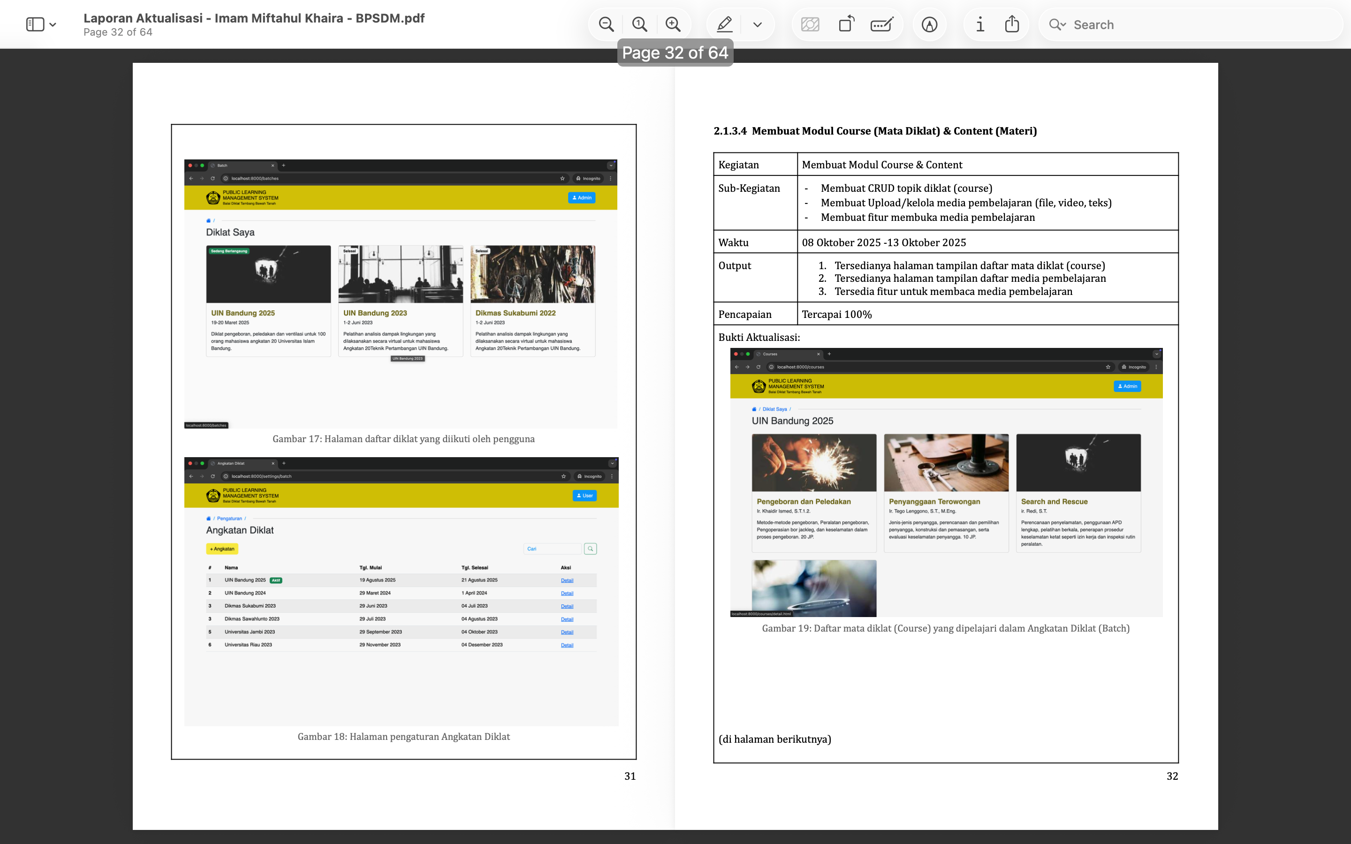Click the Share icon

(1011, 24)
